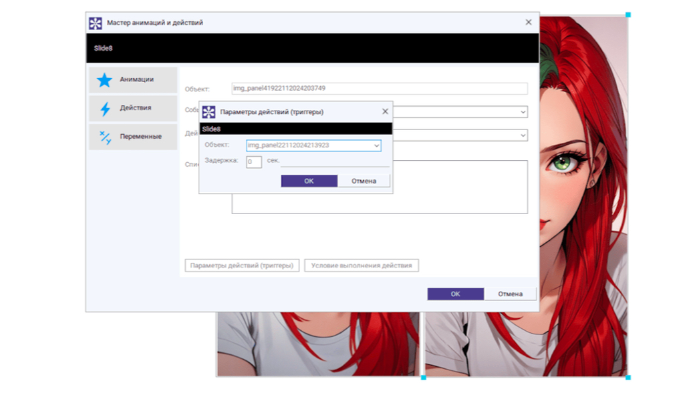
Task: Close the Параметры действий (триггеры) dialog
Action: click(385, 111)
